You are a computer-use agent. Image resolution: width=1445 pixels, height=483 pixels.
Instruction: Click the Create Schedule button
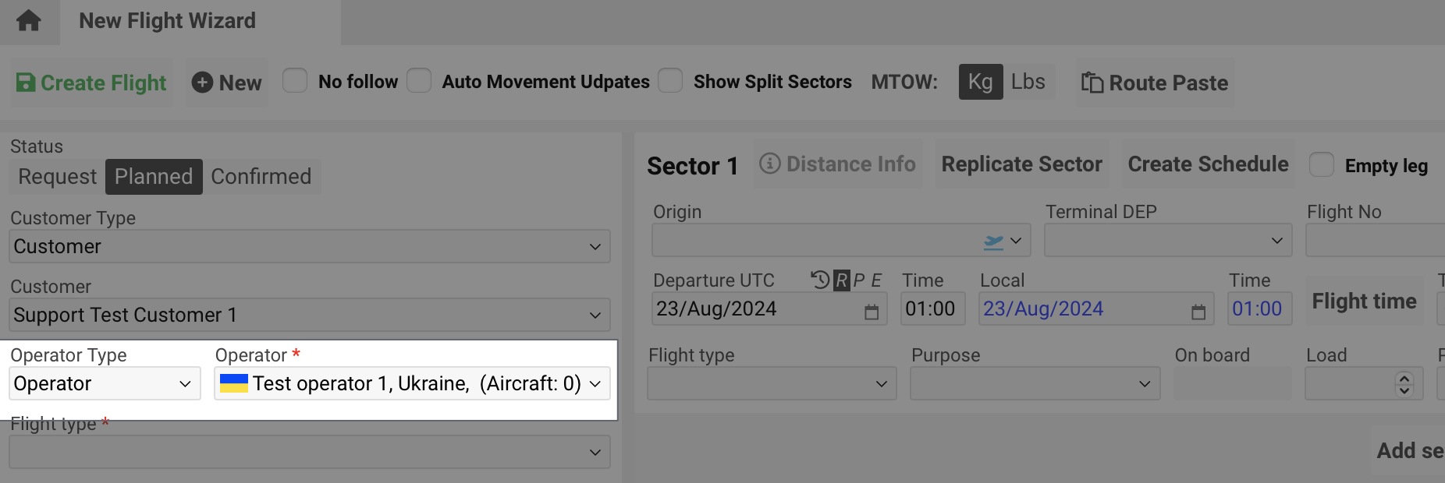(x=1208, y=164)
